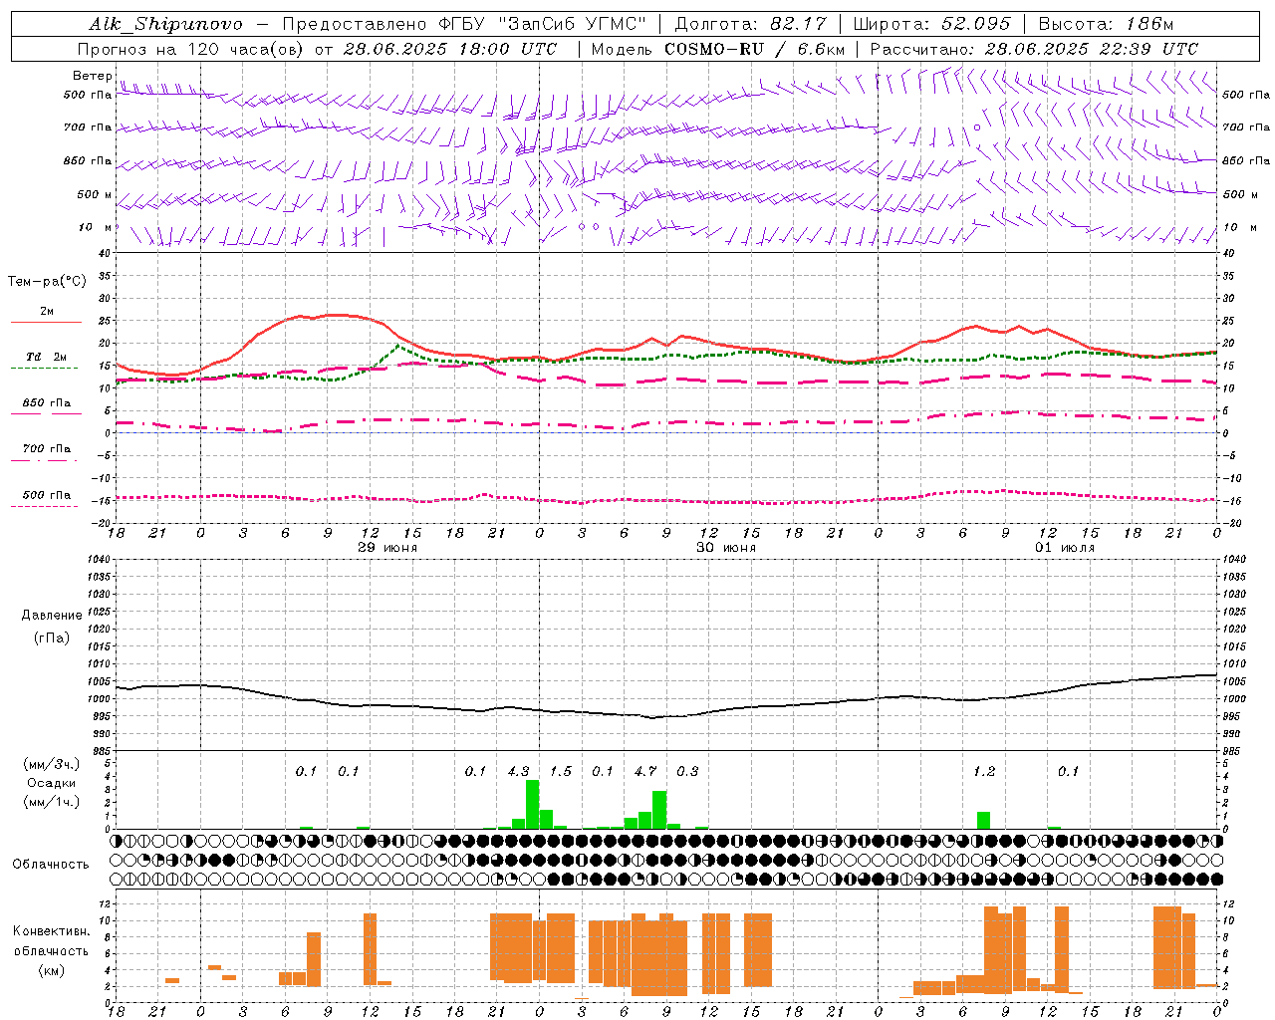
Task: Click the Давление panel label
Action: tap(52, 616)
